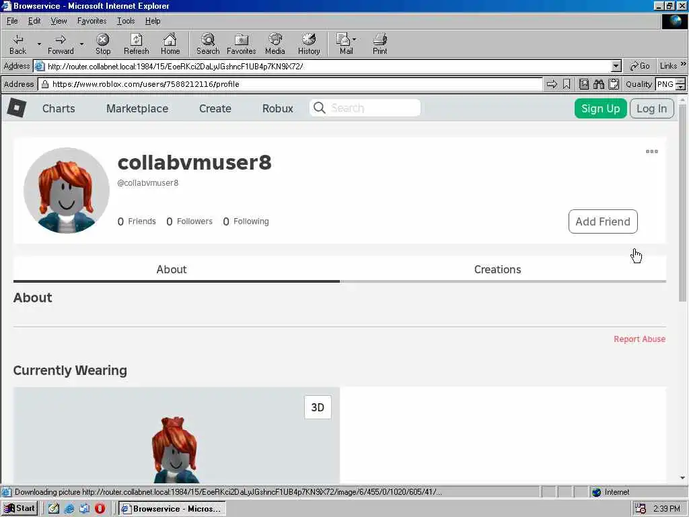Click the Charts navigation link
This screenshot has width=689, height=517.
[59, 108]
